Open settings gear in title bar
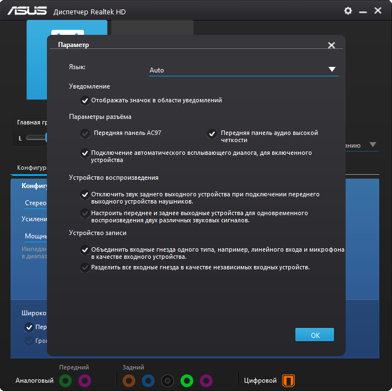392x391 pixels. 348,11
